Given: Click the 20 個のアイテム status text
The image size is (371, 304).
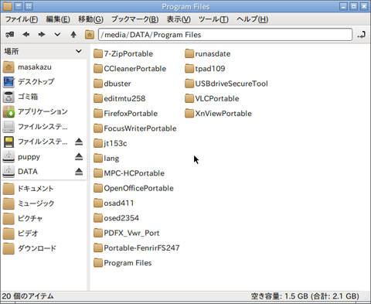Looking at the screenshot, I should click(28, 296).
